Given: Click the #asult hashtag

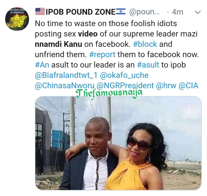Looking at the screenshot, I should (149, 65).
